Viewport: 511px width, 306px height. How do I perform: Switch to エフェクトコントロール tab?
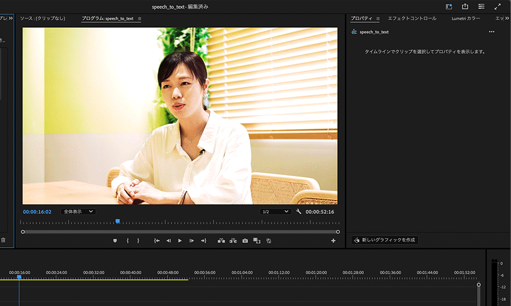click(x=412, y=19)
